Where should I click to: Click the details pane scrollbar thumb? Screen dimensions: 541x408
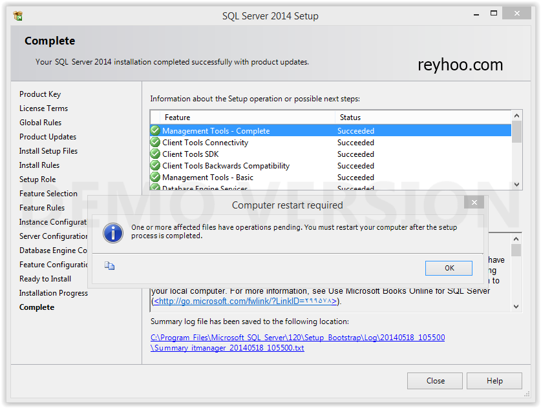516,250
